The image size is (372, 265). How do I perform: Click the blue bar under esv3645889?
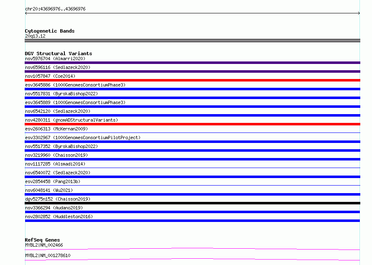pos(192,107)
